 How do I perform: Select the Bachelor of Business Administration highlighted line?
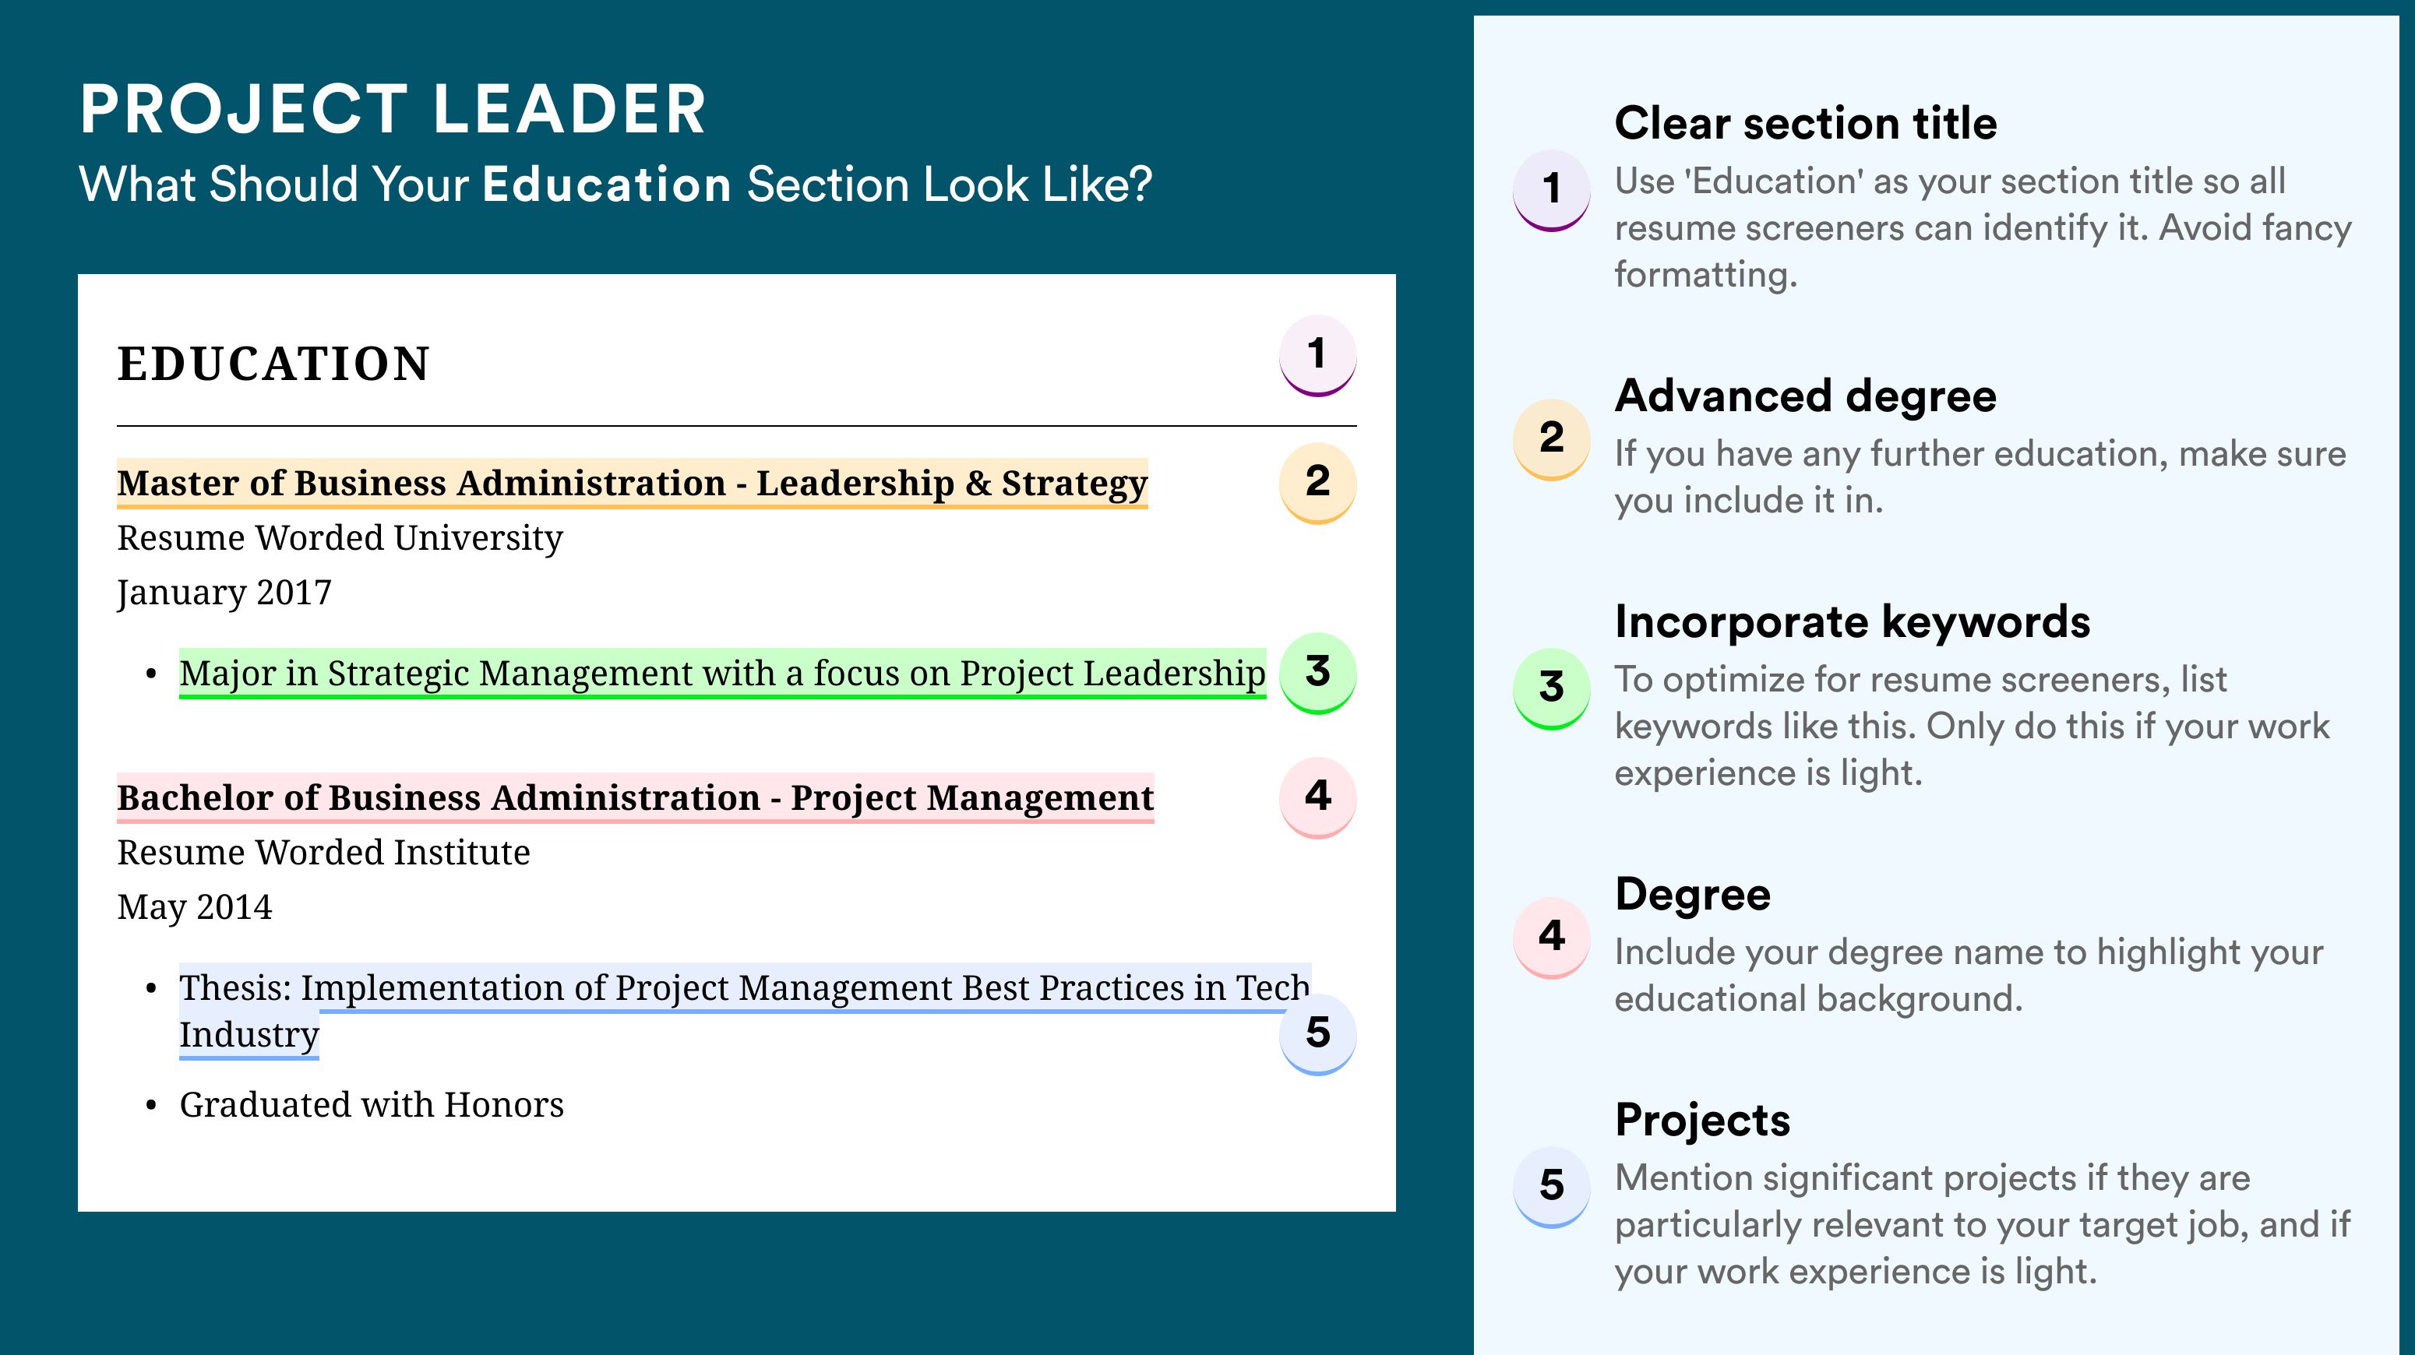[636, 798]
